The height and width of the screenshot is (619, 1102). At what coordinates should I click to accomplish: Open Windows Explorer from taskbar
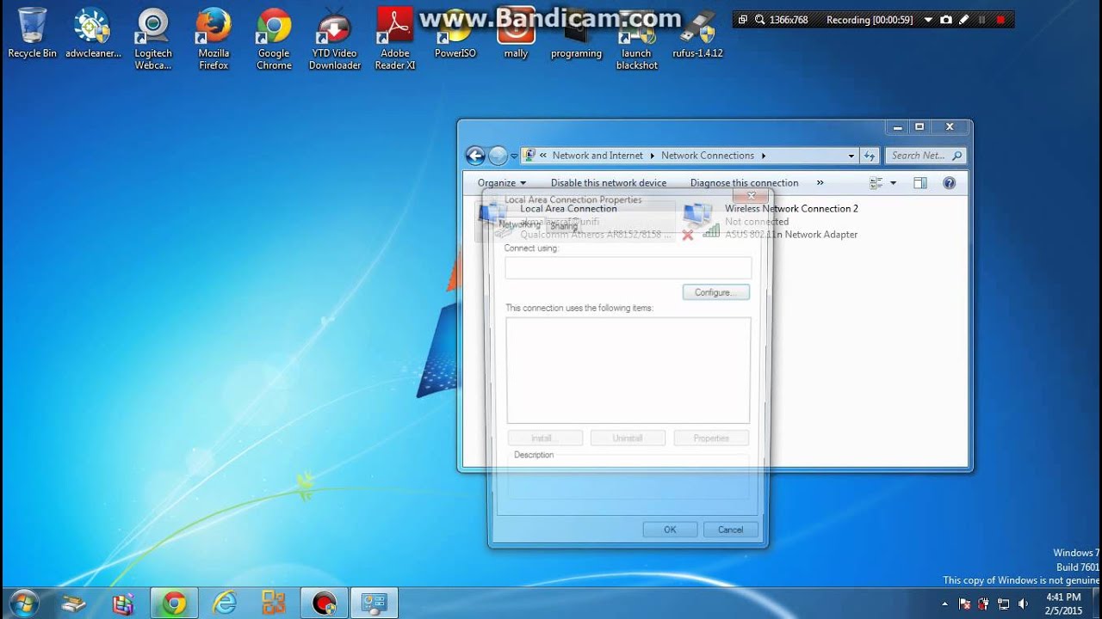pos(75,604)
